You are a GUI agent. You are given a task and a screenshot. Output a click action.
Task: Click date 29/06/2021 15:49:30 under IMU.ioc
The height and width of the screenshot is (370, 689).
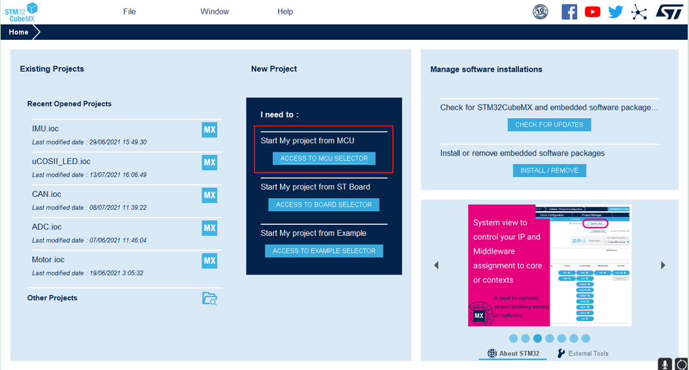[x=118, y=143]
